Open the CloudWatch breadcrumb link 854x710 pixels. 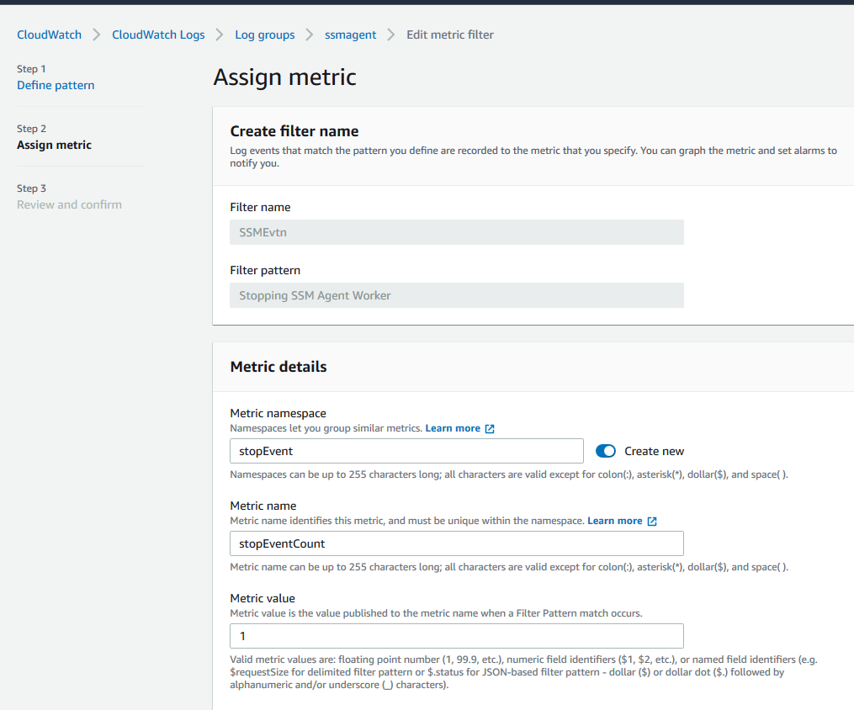tap(48, 34)
